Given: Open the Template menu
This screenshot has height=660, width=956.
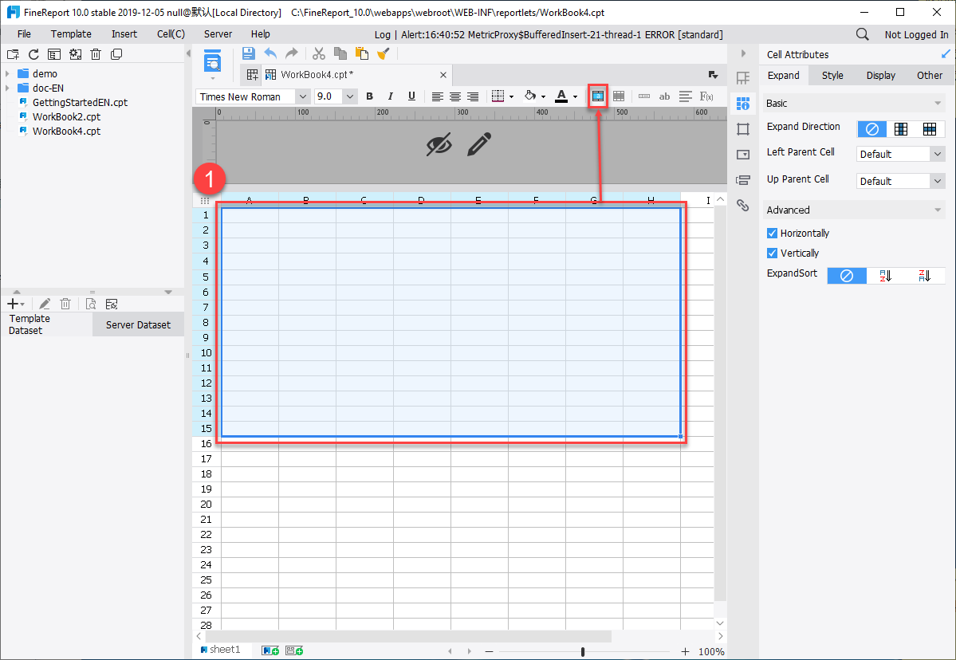Looking at the screenshot, I should click(71, 34).
